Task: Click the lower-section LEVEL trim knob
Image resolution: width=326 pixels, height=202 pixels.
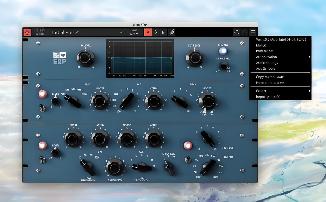Action: click(55, 152)
